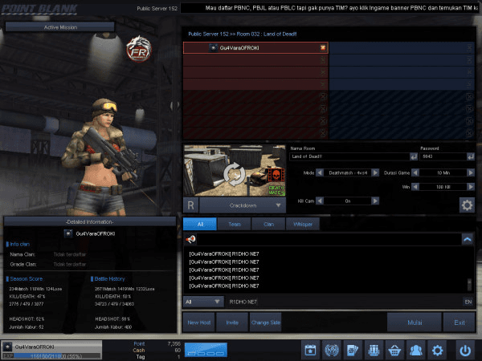
Task: Click the left arrow for Win
Action: [415, 187]
